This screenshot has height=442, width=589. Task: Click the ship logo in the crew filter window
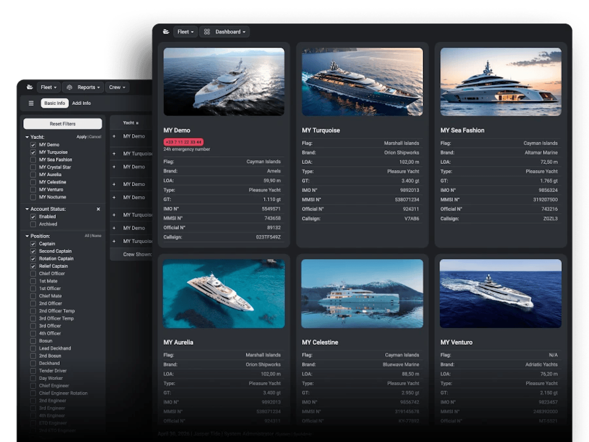click(x=30, y=87)
